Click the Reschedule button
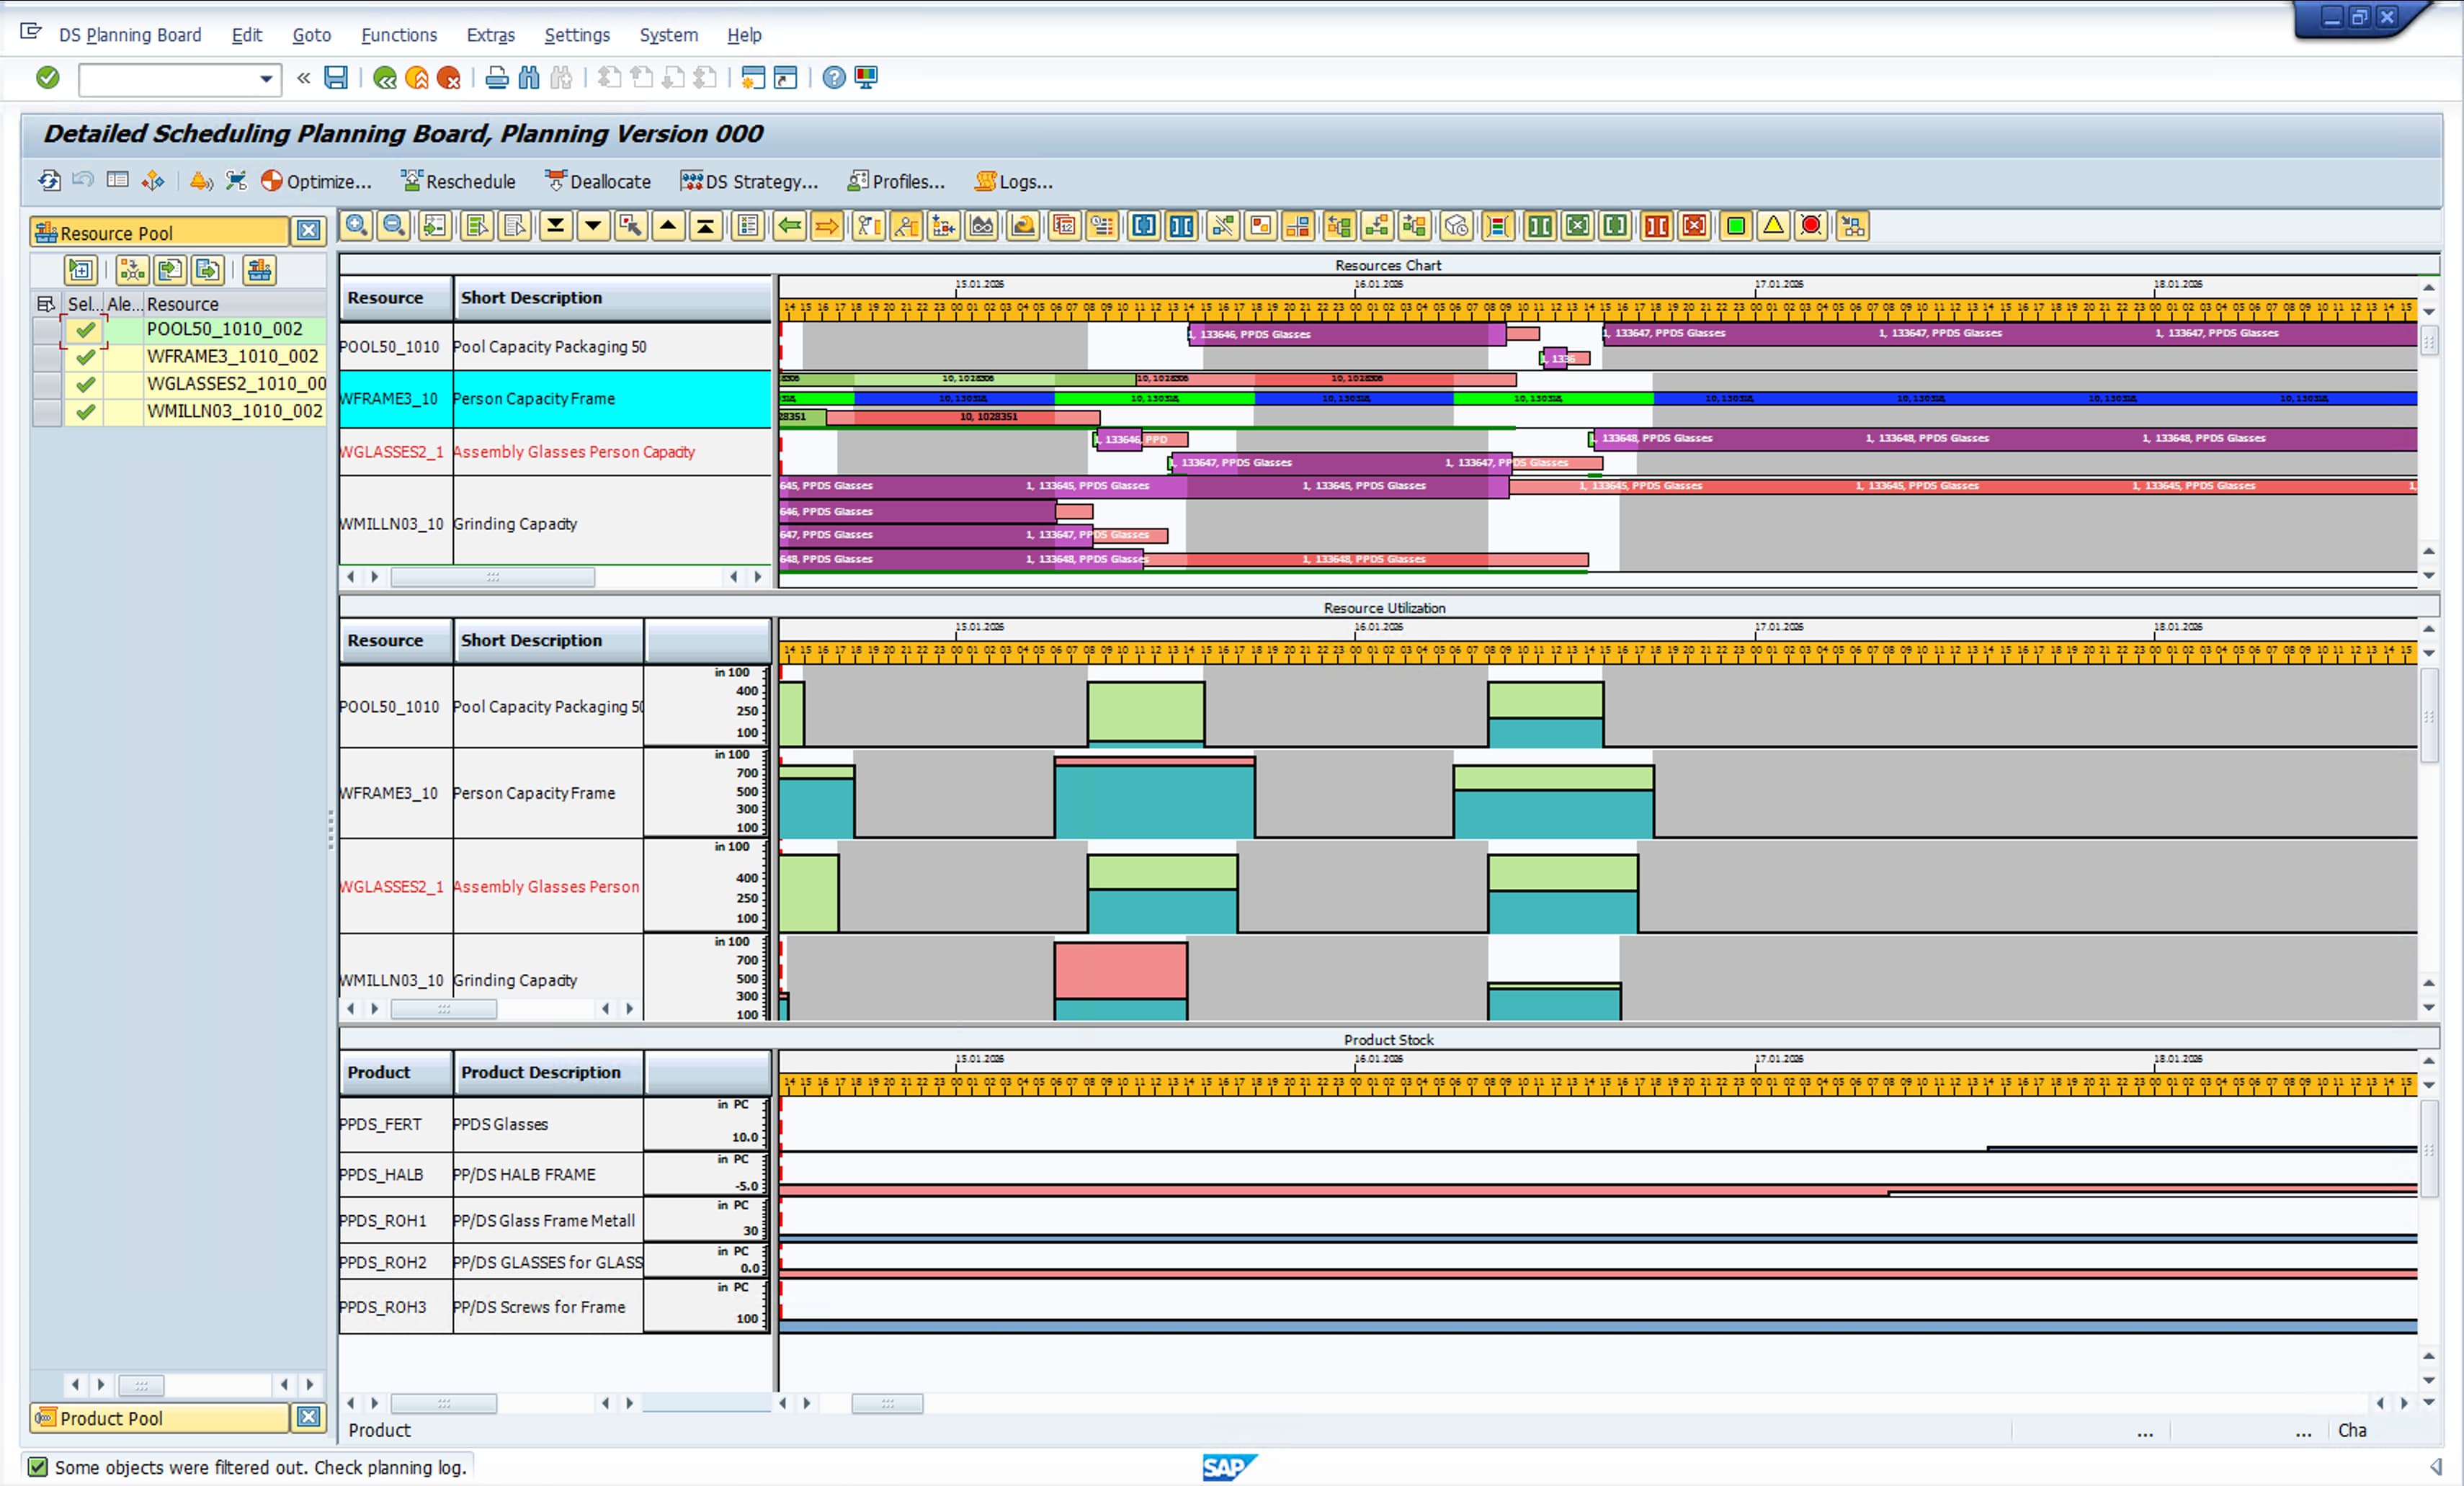 (x=458, y=181)
